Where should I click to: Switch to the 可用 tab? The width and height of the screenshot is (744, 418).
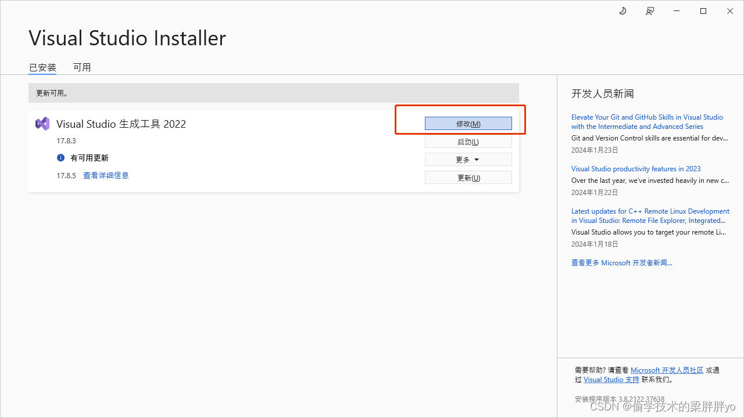pyautogui.click(x=82, y=67)
